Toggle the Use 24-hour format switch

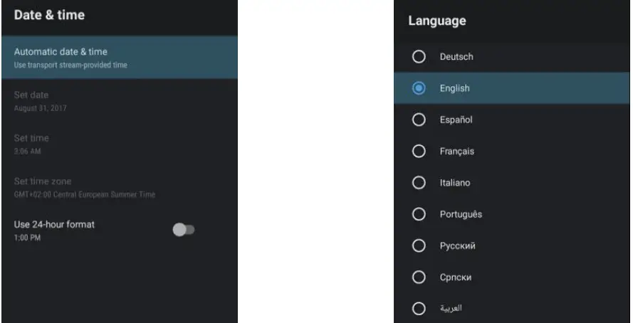[x=184, y=230]
